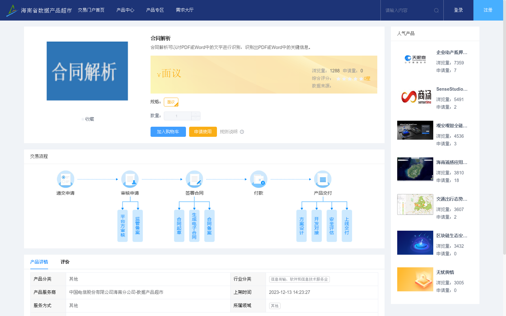The height and width of the screenshot is (316, 506).
Task: Click the 开发对接 sub-step box
Action: 317,226
